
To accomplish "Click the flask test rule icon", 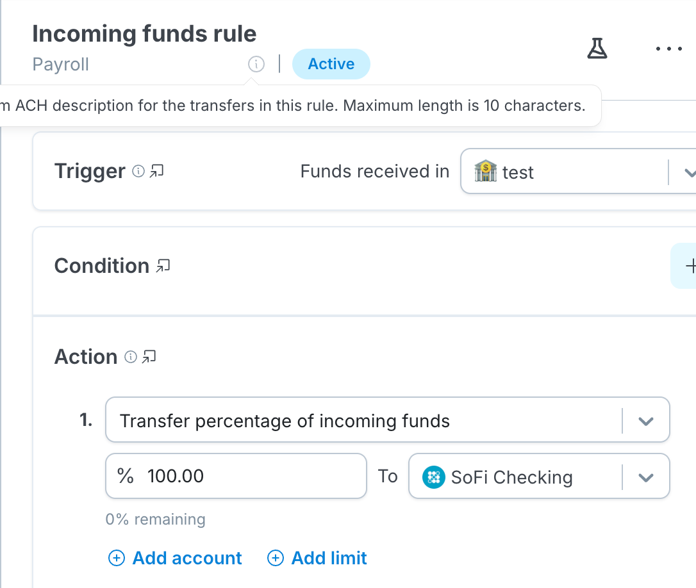I will (x=597, y=49).
